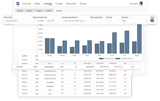Image resolution: width=160 pixels, height=101 pixels.
Task: Click the 29% value in Building F row
Action: pos(125,75)
